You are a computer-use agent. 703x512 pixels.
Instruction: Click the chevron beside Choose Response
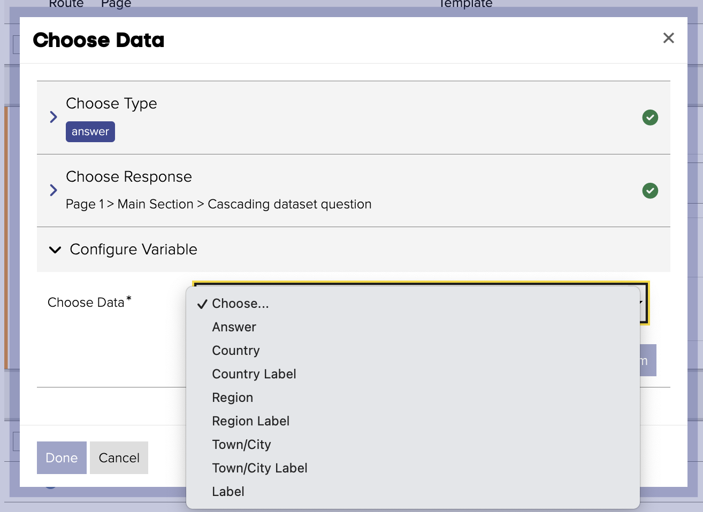53,190
